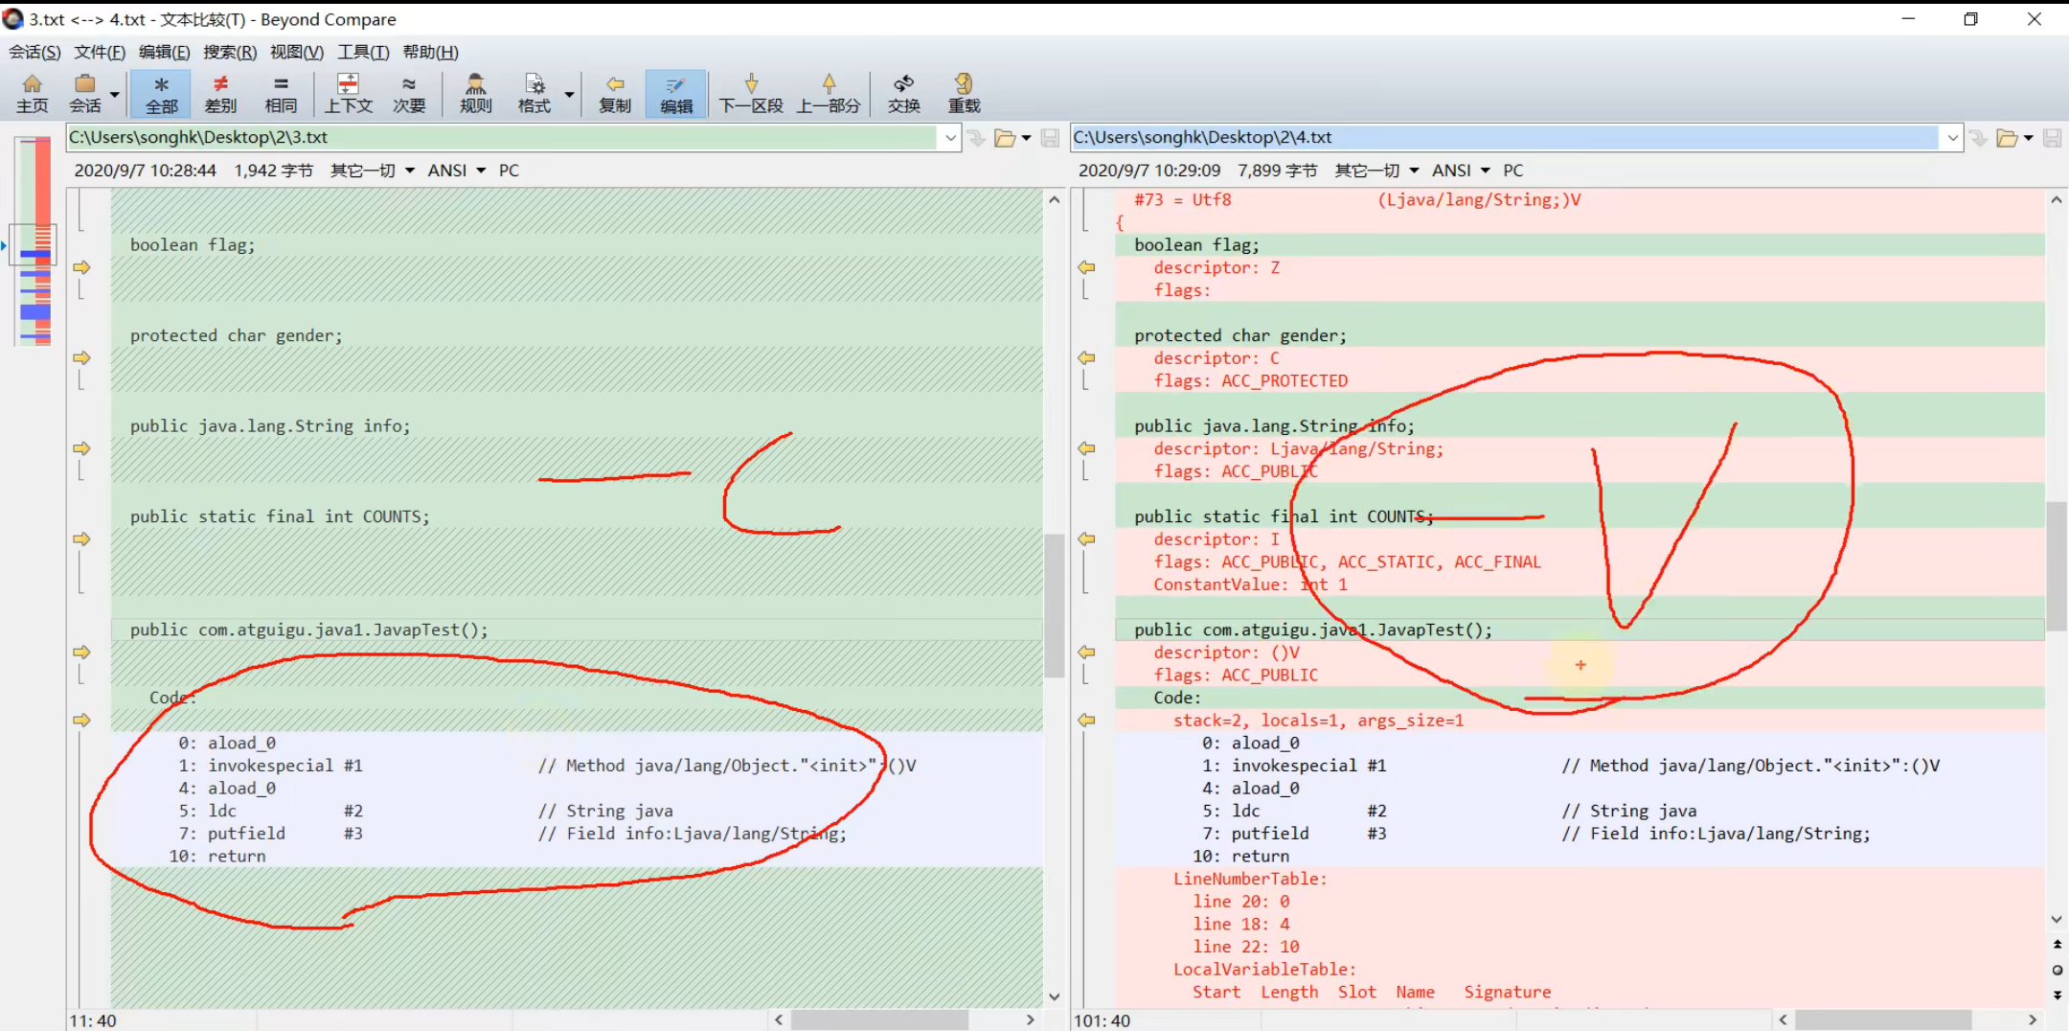Image resolution: width=2069 pixels, height=1031 pixels.
Task: Click copy-left arrow beside descriptor: Ljava/lang/String
Action: [x=1086, y=448]
